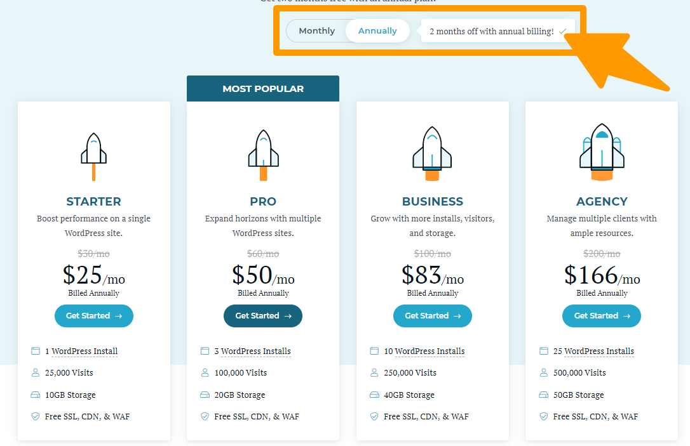Viewport: 690px width, 446px height.
Task: Select the Business plan shuttle icon
Action: pos(432,152)
